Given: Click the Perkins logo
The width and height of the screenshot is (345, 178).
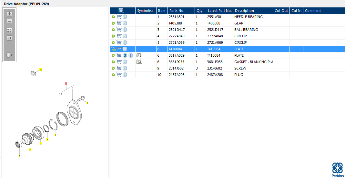Looking at the screenshot, I should tap(337, 170).
